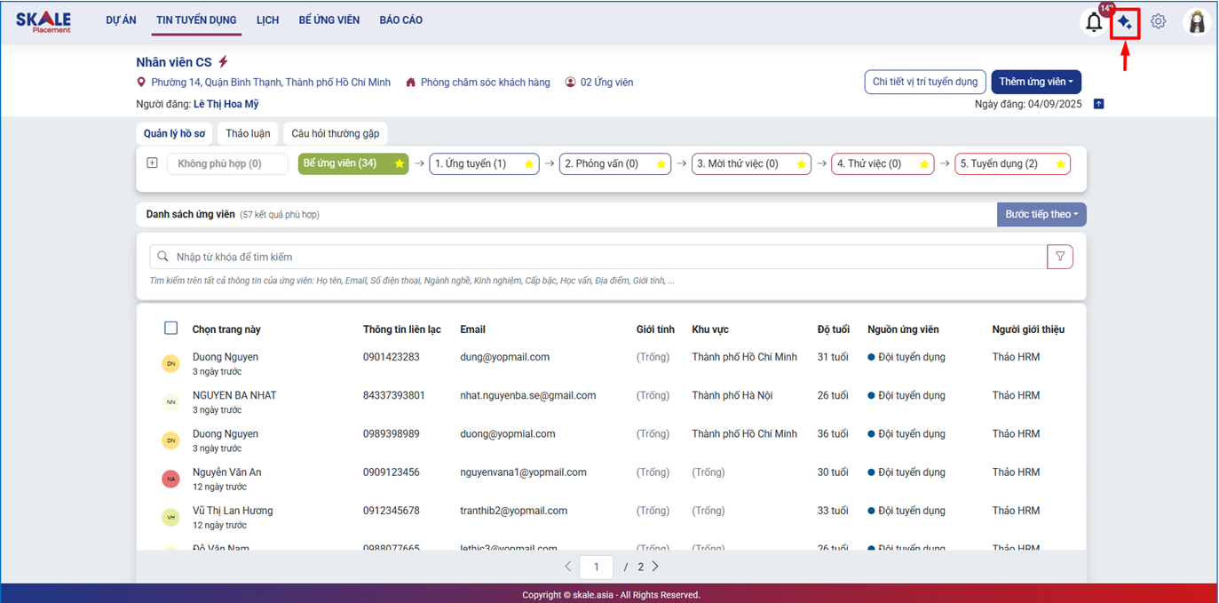Image resolution: width=1219 pixels, height=603 pixels.
Task: Click the filter funnel icon
Action: click(1060, 257)
